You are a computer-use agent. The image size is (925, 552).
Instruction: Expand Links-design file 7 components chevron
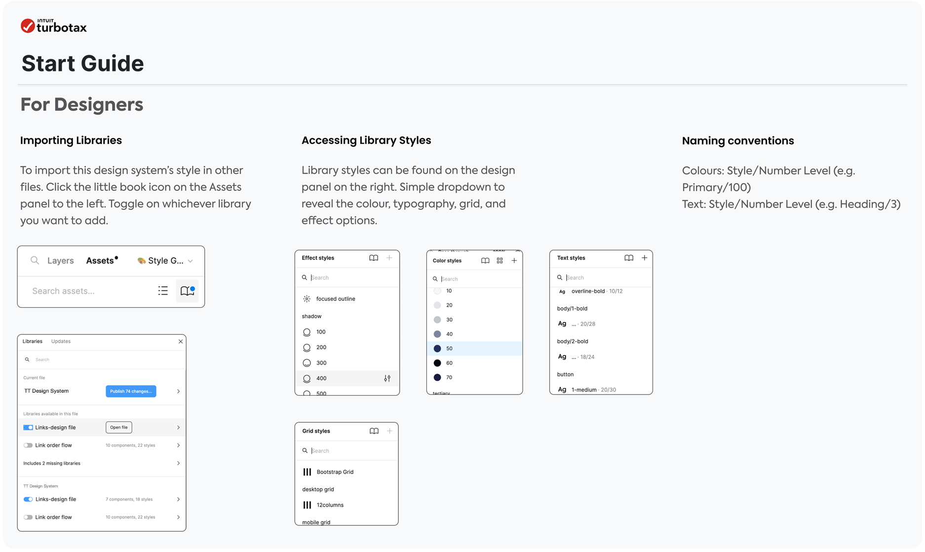[x=178, y=499]
